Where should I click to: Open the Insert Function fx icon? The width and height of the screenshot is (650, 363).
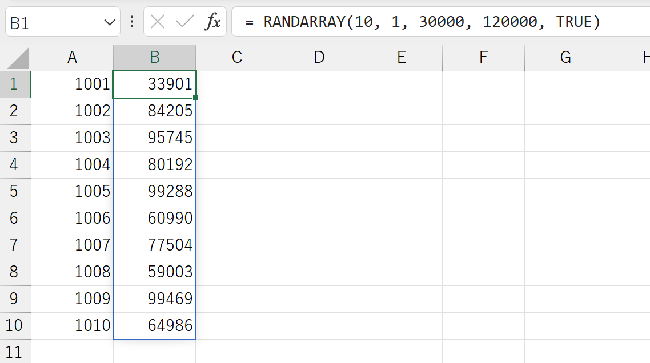click(212, 22)
